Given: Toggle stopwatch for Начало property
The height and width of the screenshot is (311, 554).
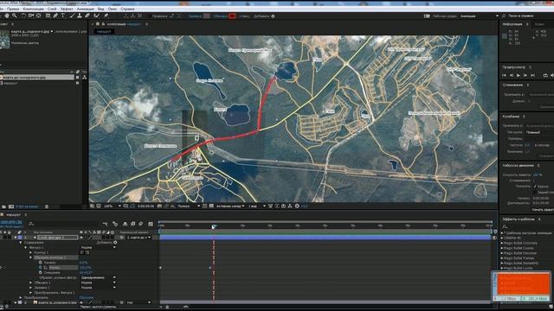Looking at the screenshot, I should (x=41, y=263).
